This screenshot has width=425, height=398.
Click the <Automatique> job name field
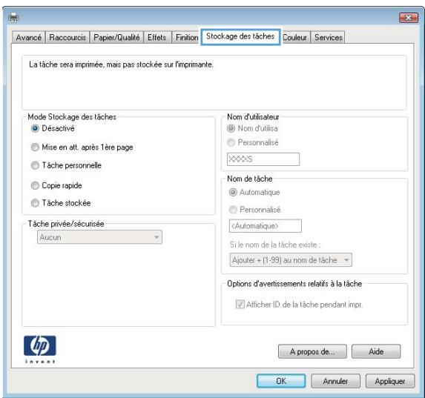[x=265, y=226]
